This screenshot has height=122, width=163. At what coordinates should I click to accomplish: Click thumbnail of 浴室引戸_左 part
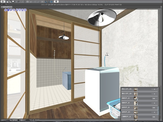[x=136, y=98]
